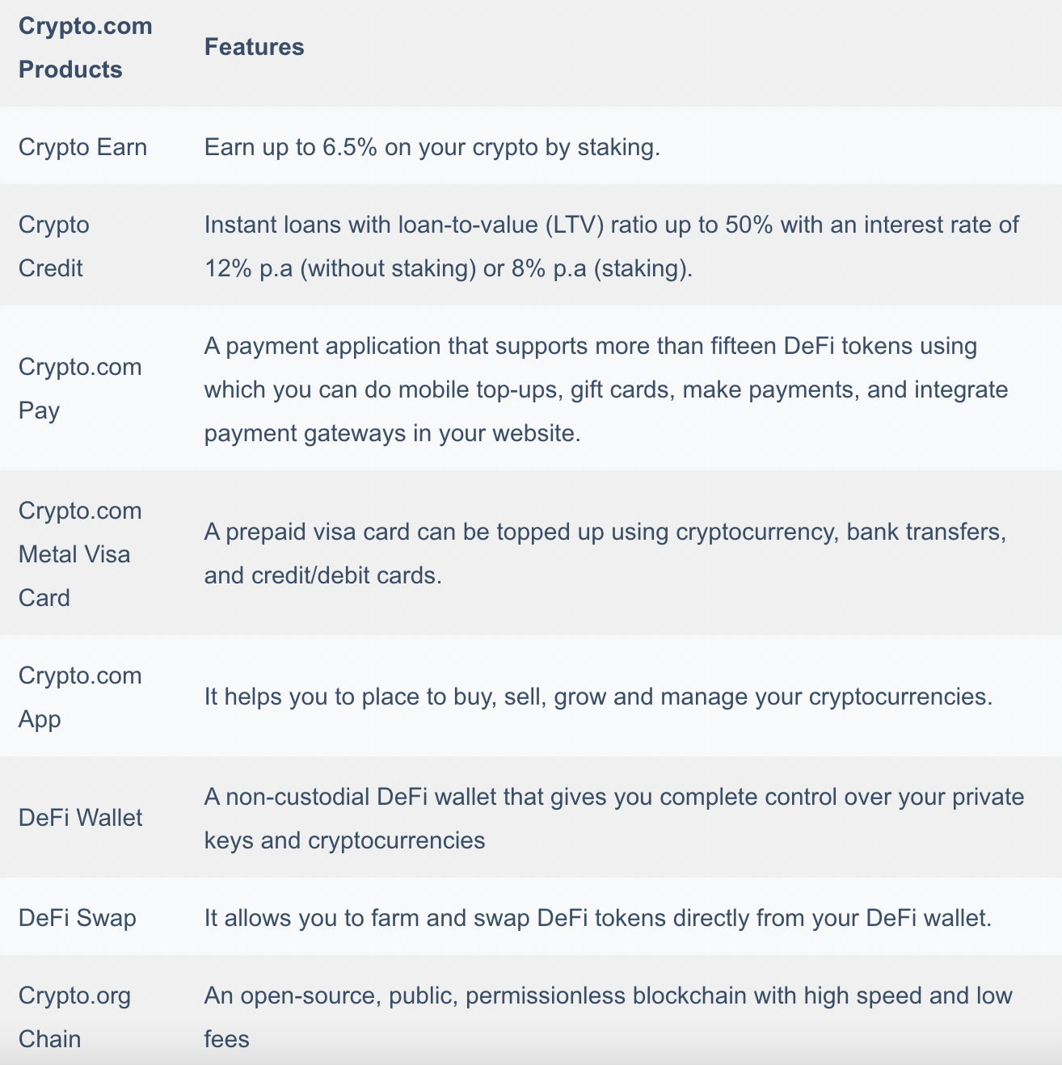Viewport: 1062px width, 1065px height.
Task: Select the DeFi Wallet product cell
Action: 80,818
